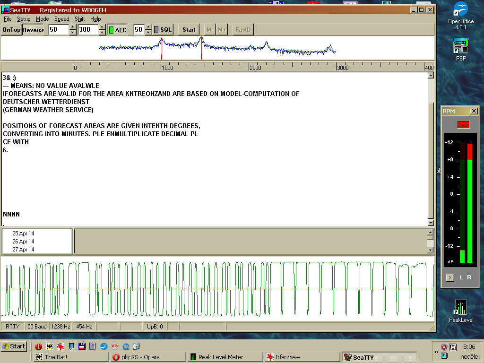Click the shift field showing 300
484x363 pixels.
(88, 30)
